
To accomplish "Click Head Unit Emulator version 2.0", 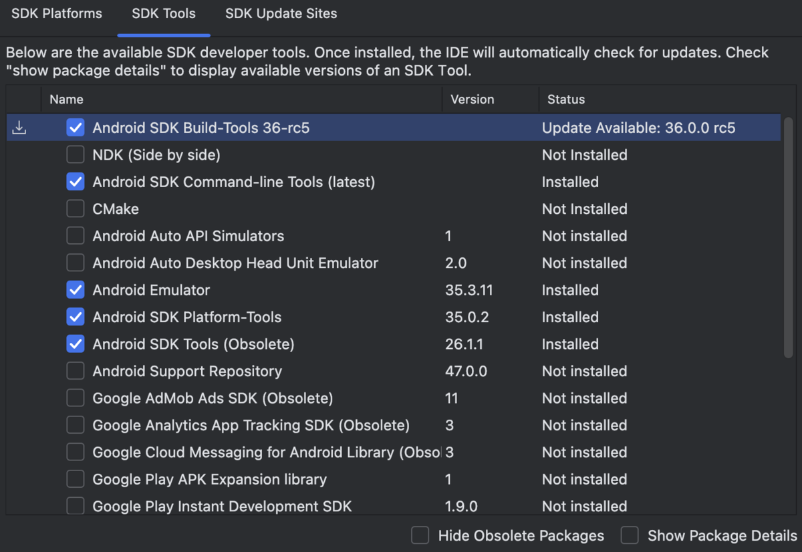I will coord(456,263).
